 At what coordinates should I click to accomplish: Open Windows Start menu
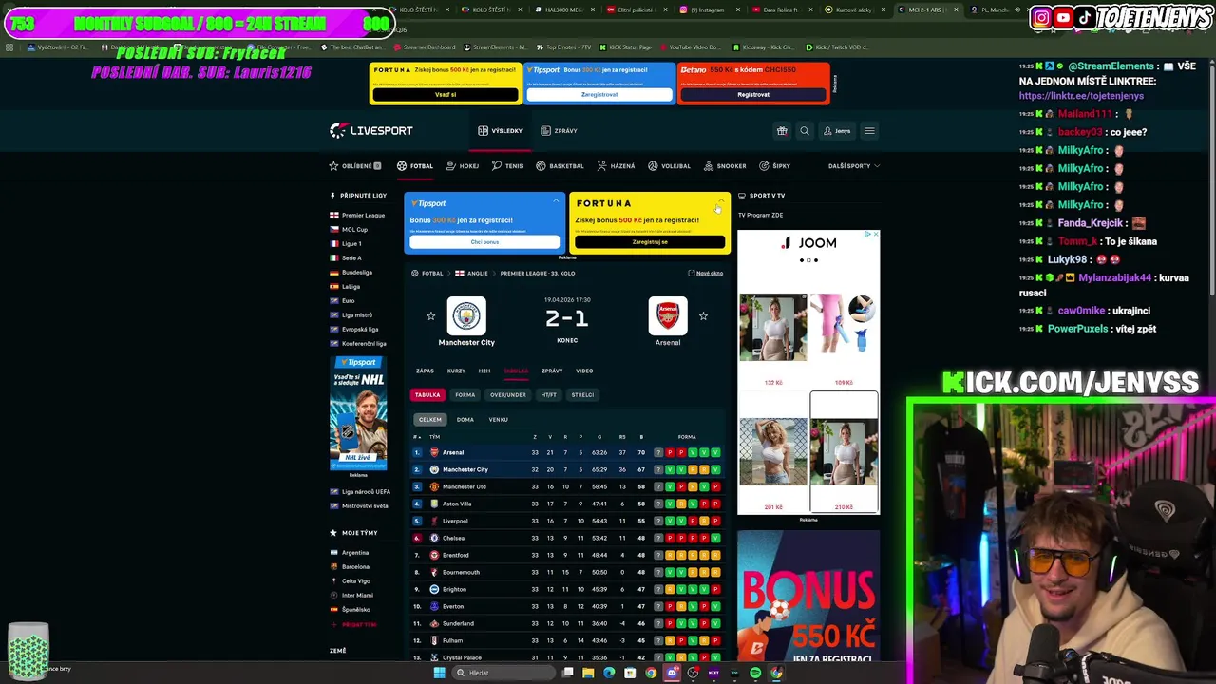pyautogui.click(x=439, y=673)
